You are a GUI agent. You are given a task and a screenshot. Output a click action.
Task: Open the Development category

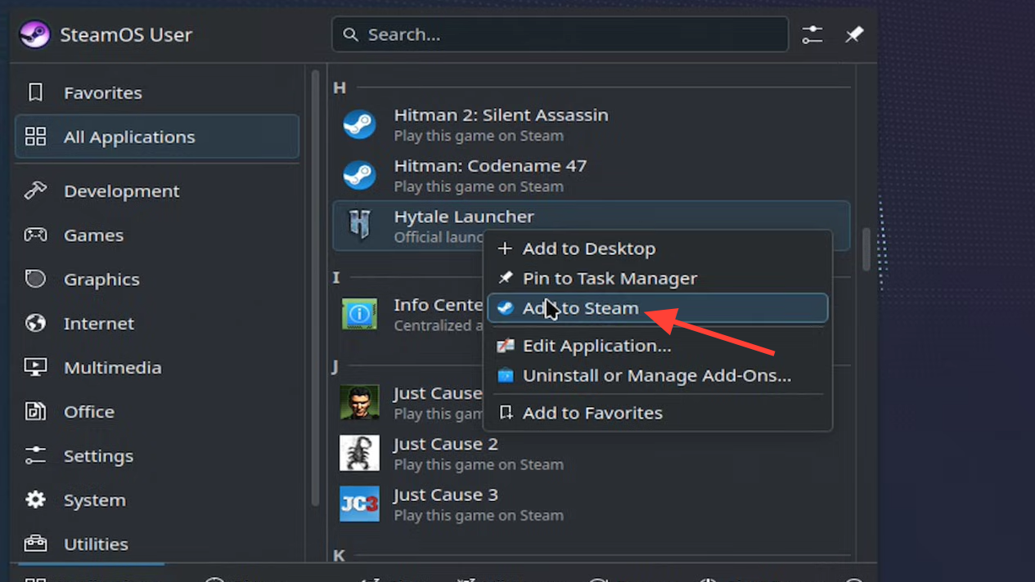coord(157,190)
